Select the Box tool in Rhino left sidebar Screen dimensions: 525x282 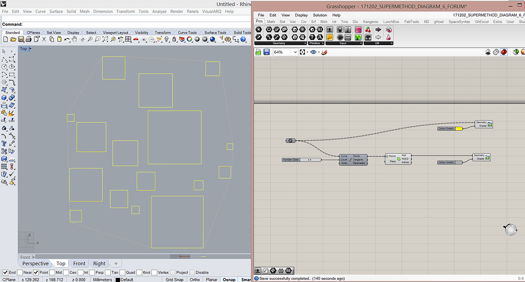pos(4,98)
